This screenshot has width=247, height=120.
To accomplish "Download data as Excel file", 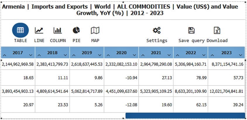I will pyautogui.click(x=217, y=31).
